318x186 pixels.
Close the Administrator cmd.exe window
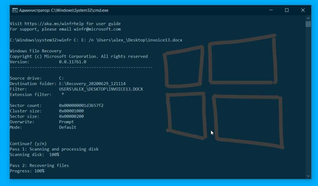(303, 10)
